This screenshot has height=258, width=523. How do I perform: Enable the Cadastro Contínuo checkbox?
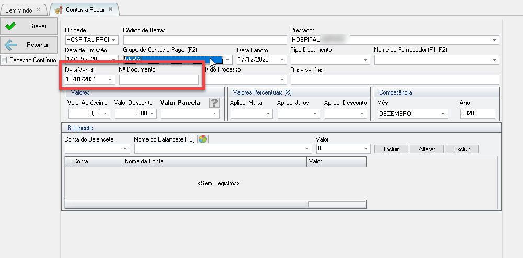coord(4,60)
